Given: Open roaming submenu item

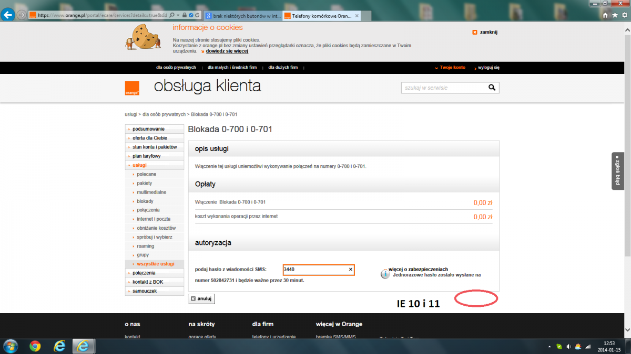Looking at the screenshot, I should pos(145,246).
